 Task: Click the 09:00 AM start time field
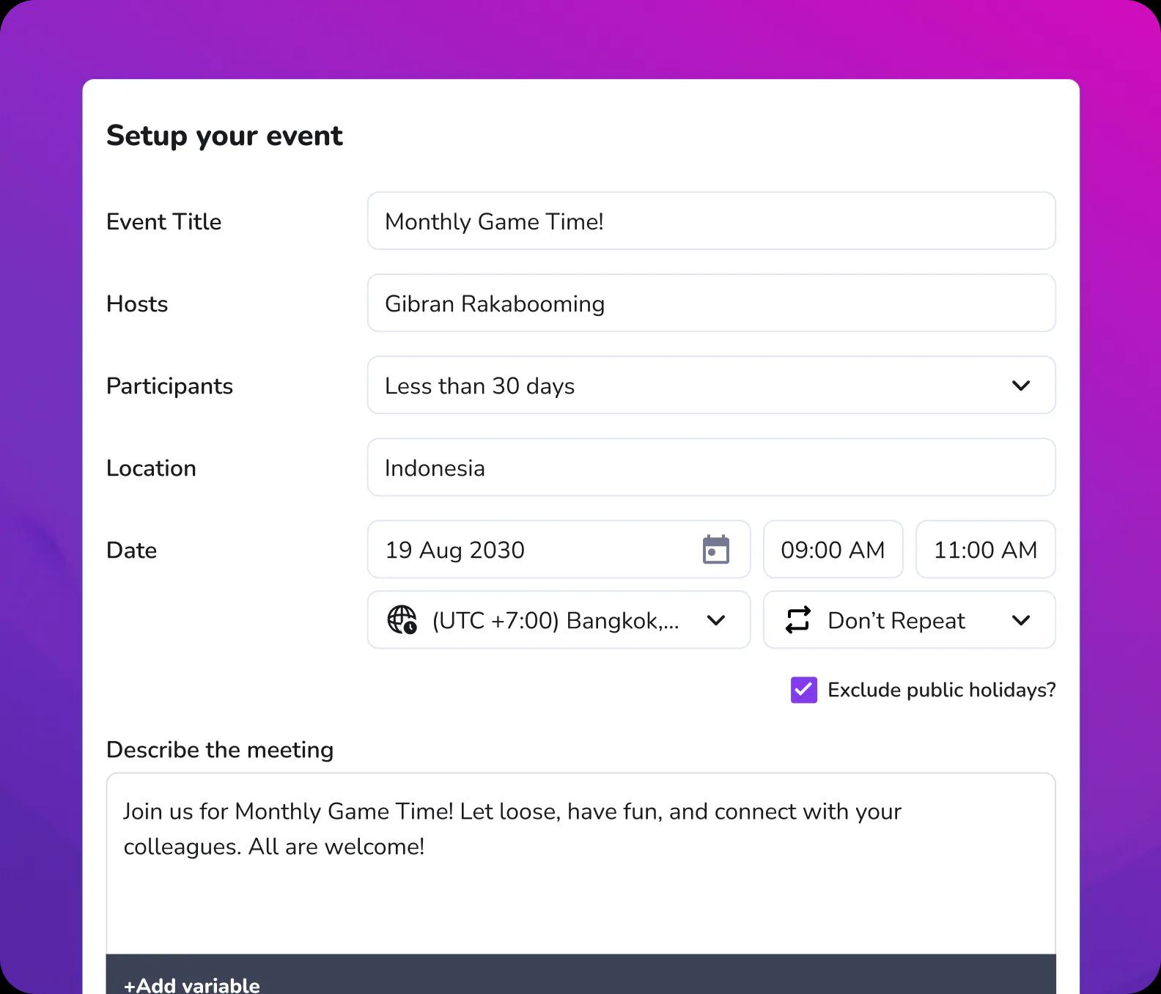(x=833, y=550)
